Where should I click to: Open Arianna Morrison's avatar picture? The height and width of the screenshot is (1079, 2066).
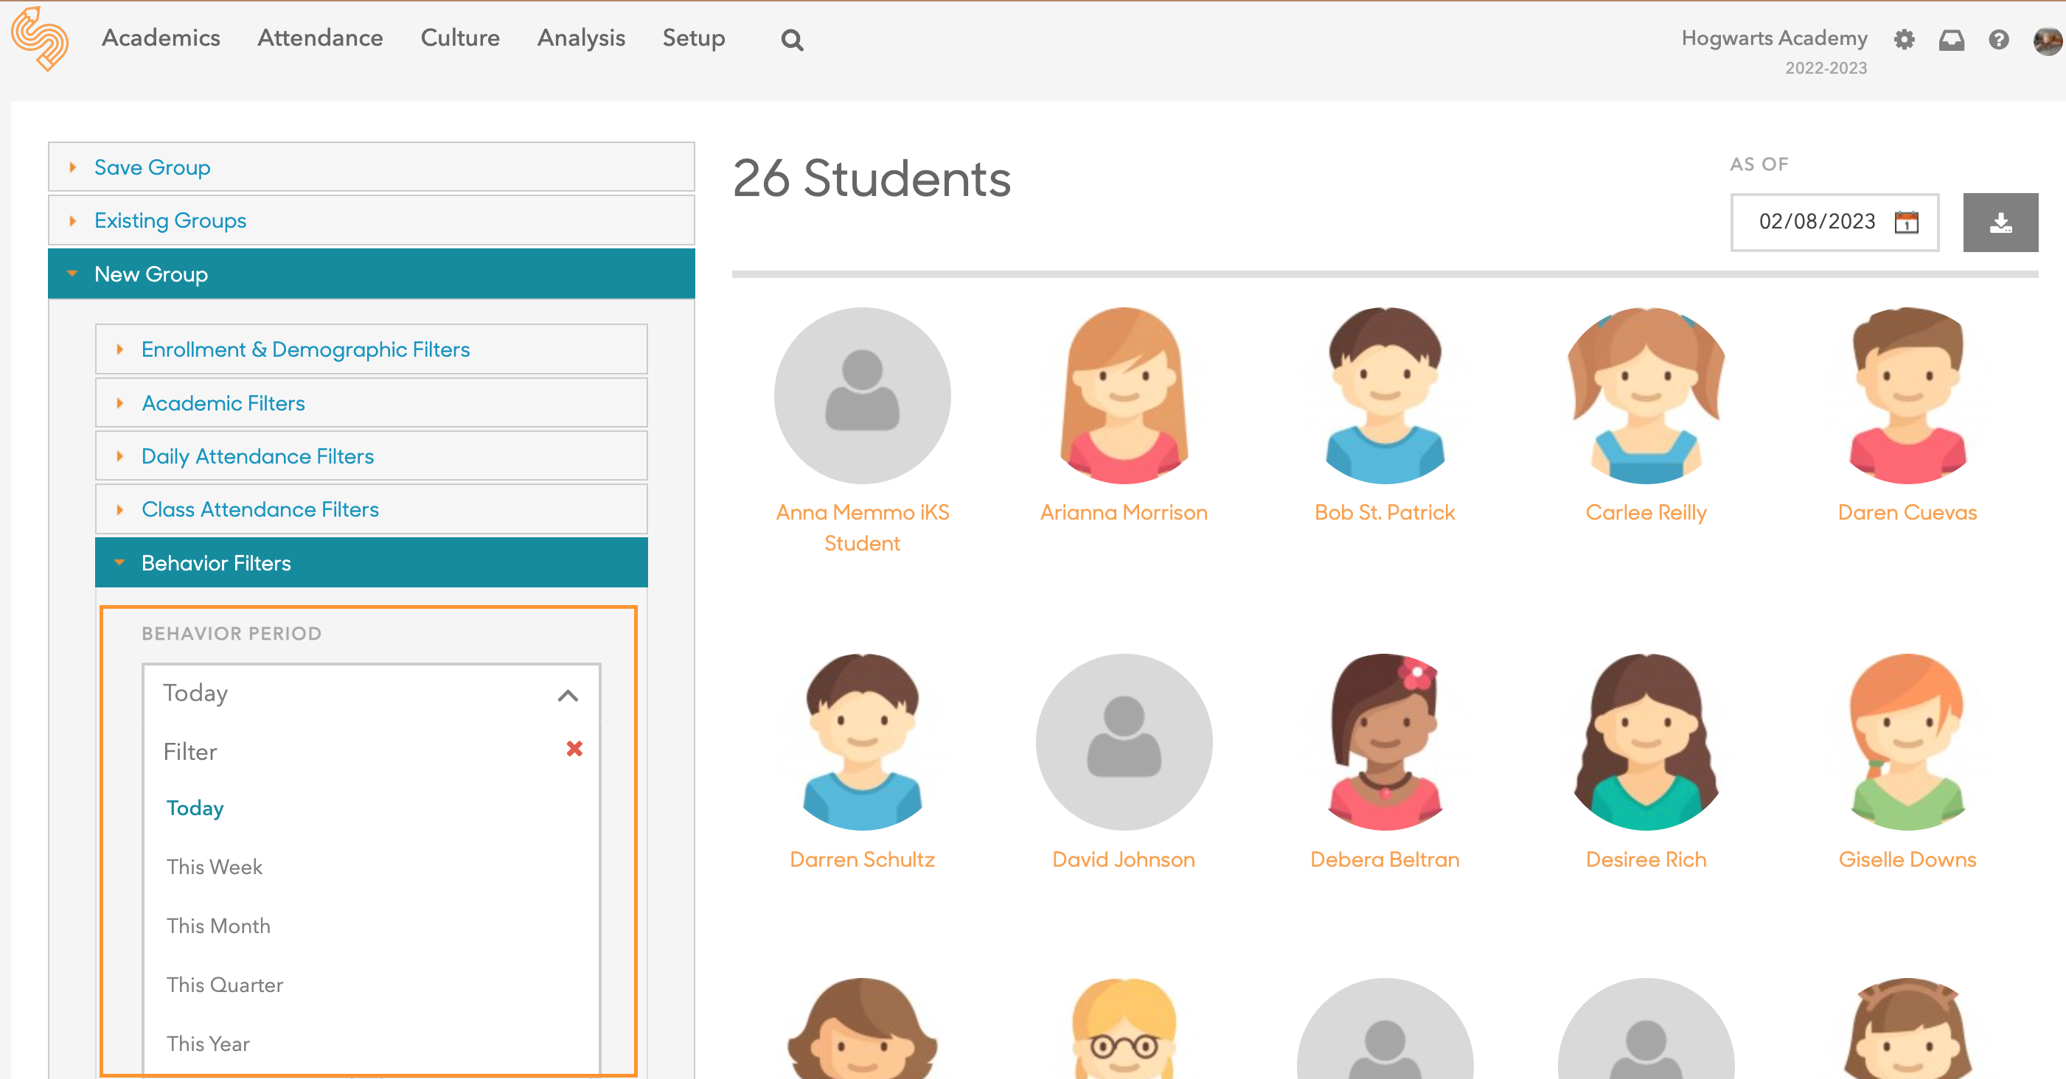(1124, 396)
